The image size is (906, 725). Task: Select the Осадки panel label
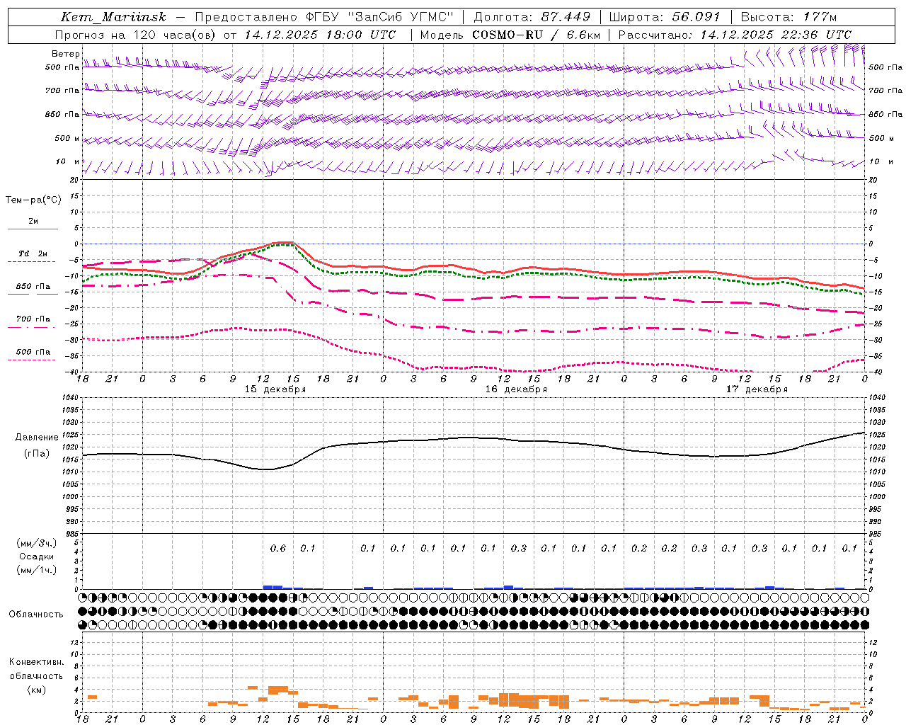click(x=37, y=557)
